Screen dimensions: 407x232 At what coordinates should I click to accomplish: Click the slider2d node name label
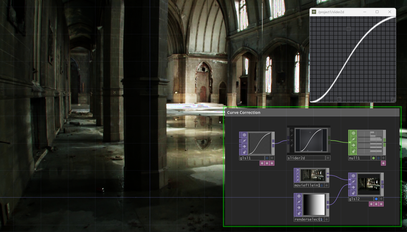306,158
